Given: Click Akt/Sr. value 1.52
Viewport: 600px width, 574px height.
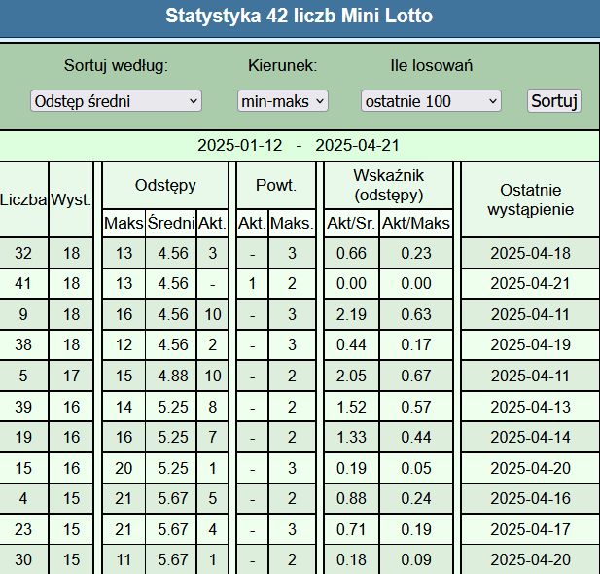Looking at the screenshot, I should (351, 407).
